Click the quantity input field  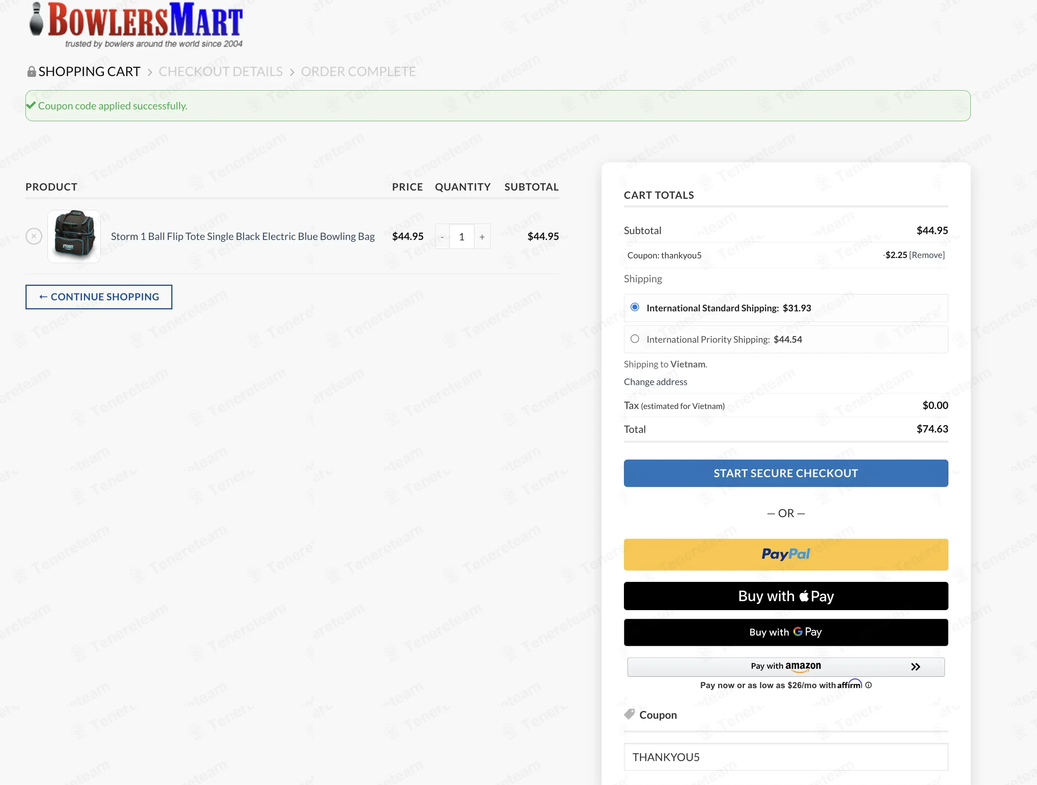coord(462,237)
